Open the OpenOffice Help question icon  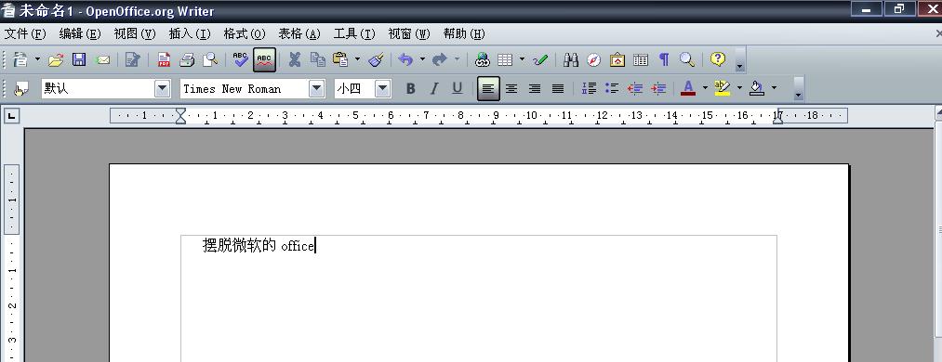[718, 59]
